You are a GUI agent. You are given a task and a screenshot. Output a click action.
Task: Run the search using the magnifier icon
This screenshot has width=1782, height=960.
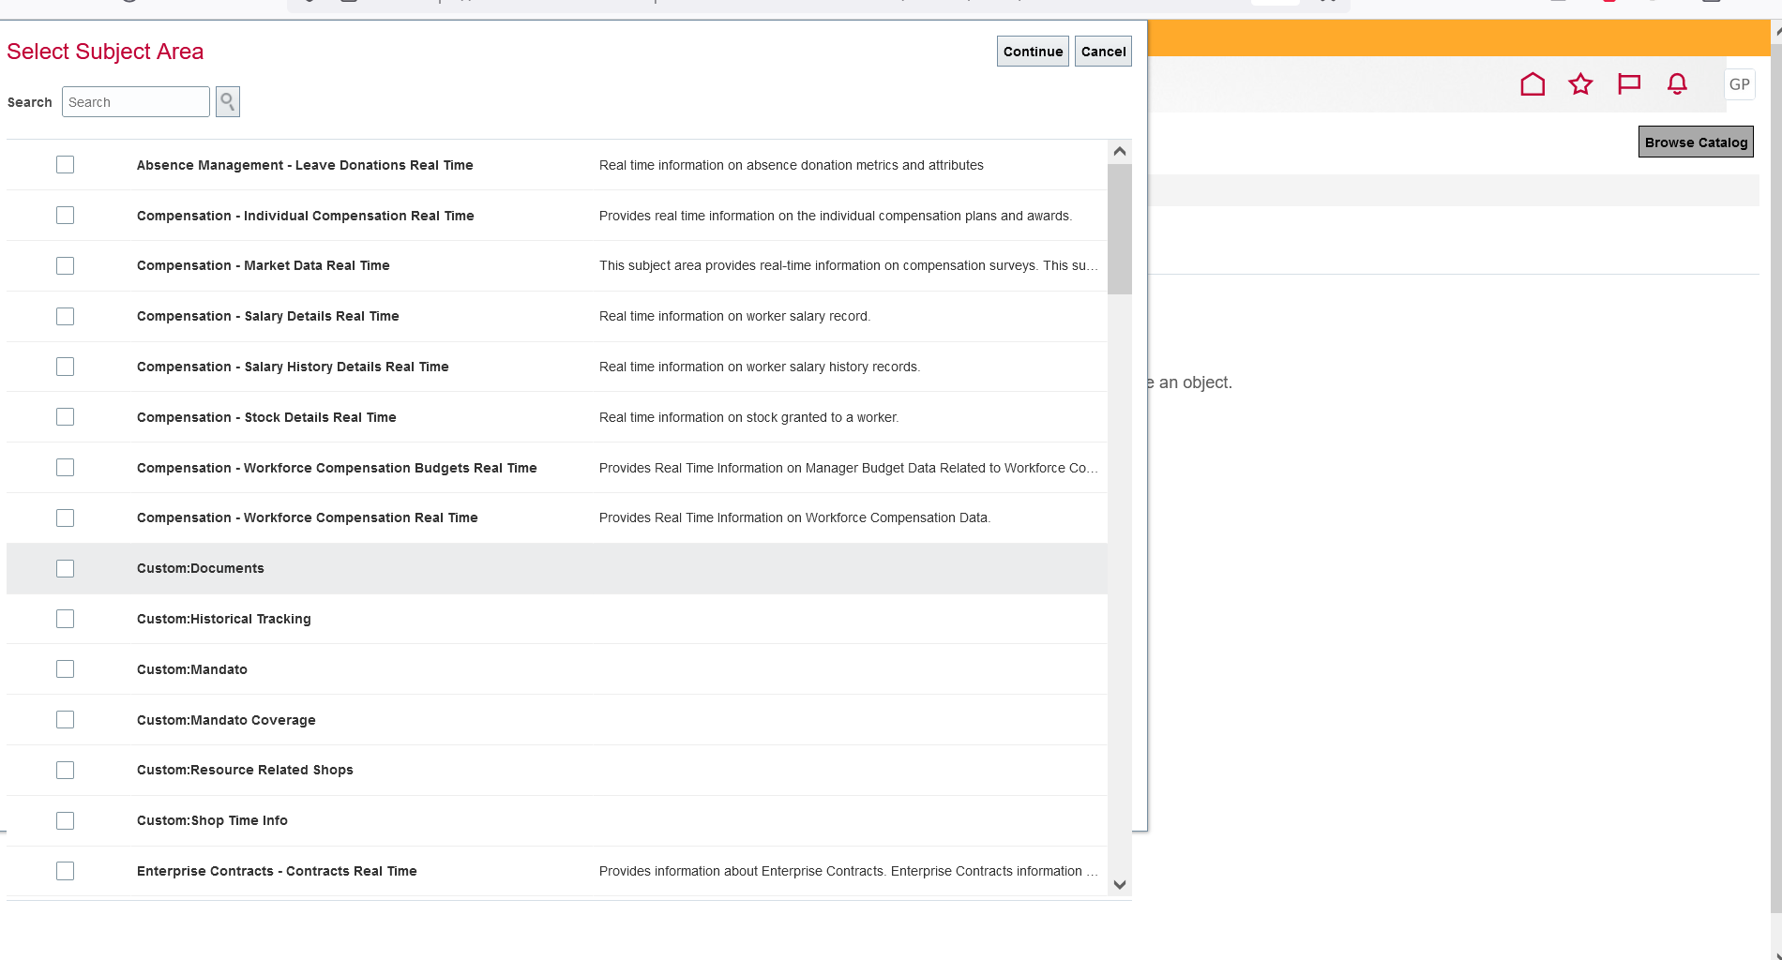[x=227, y=101]
